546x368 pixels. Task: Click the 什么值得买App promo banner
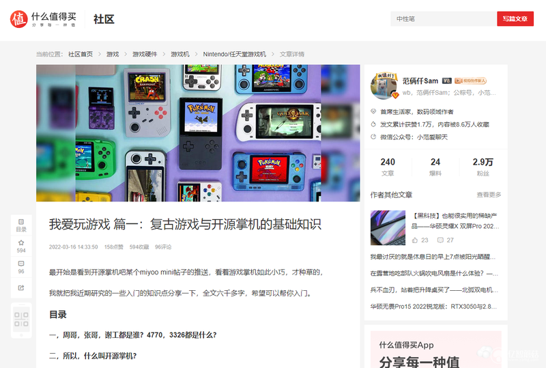(x=436, y=350)
